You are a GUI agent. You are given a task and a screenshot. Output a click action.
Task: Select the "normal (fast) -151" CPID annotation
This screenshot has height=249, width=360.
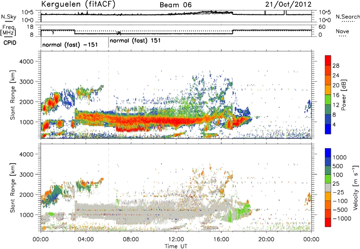click(x=70, y=44)
